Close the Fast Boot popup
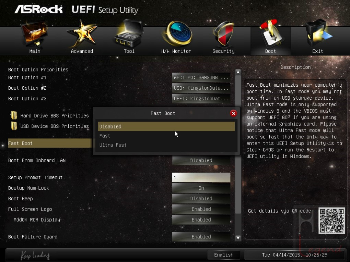350x262 pixels. click(x=233, y=113)
